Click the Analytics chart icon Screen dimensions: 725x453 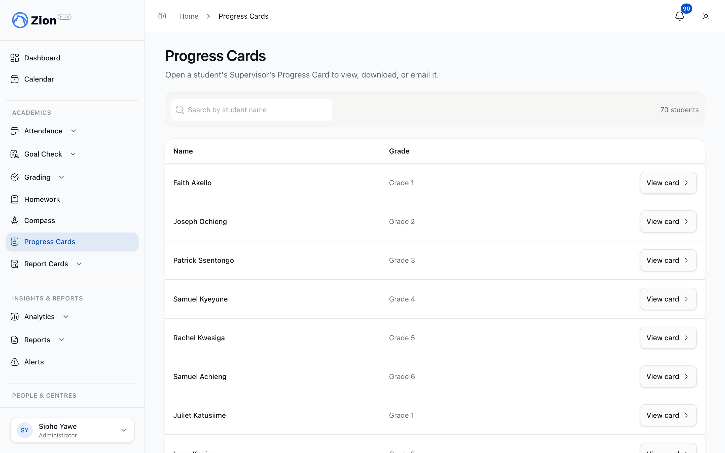point(15,317)
